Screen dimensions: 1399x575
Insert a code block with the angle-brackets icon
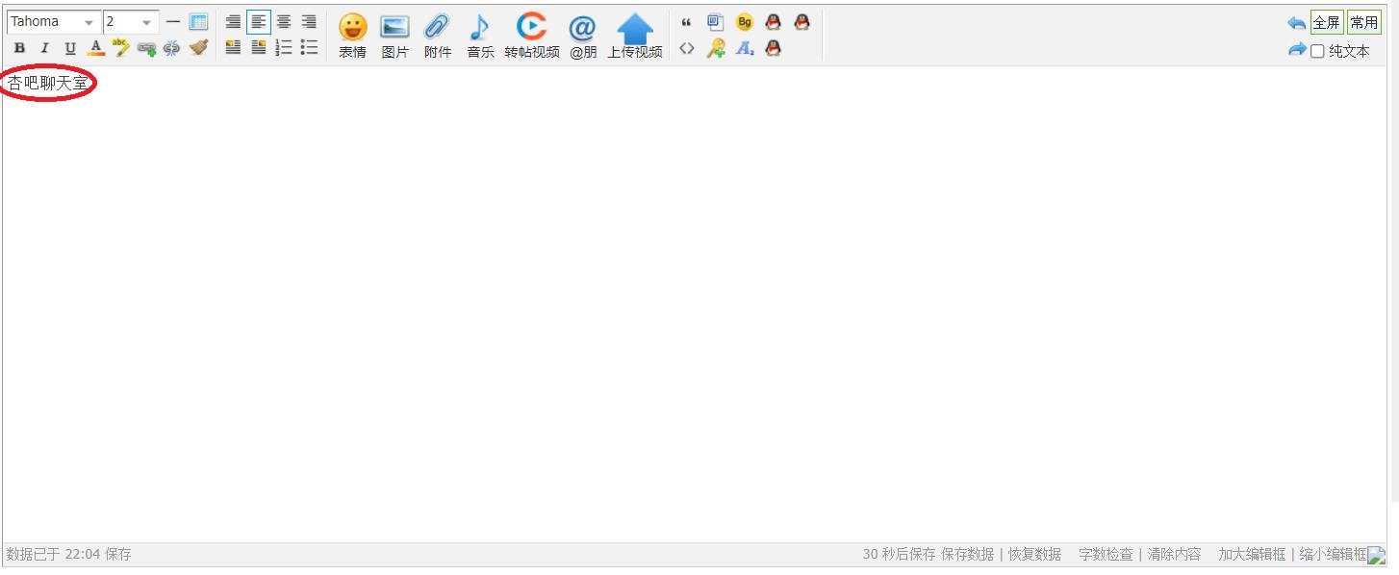[x=686, y=48]
